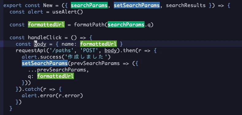Screen dimensions: 242x115
Task: Select the 'searchResults' prop
Action: click(186, 6)
